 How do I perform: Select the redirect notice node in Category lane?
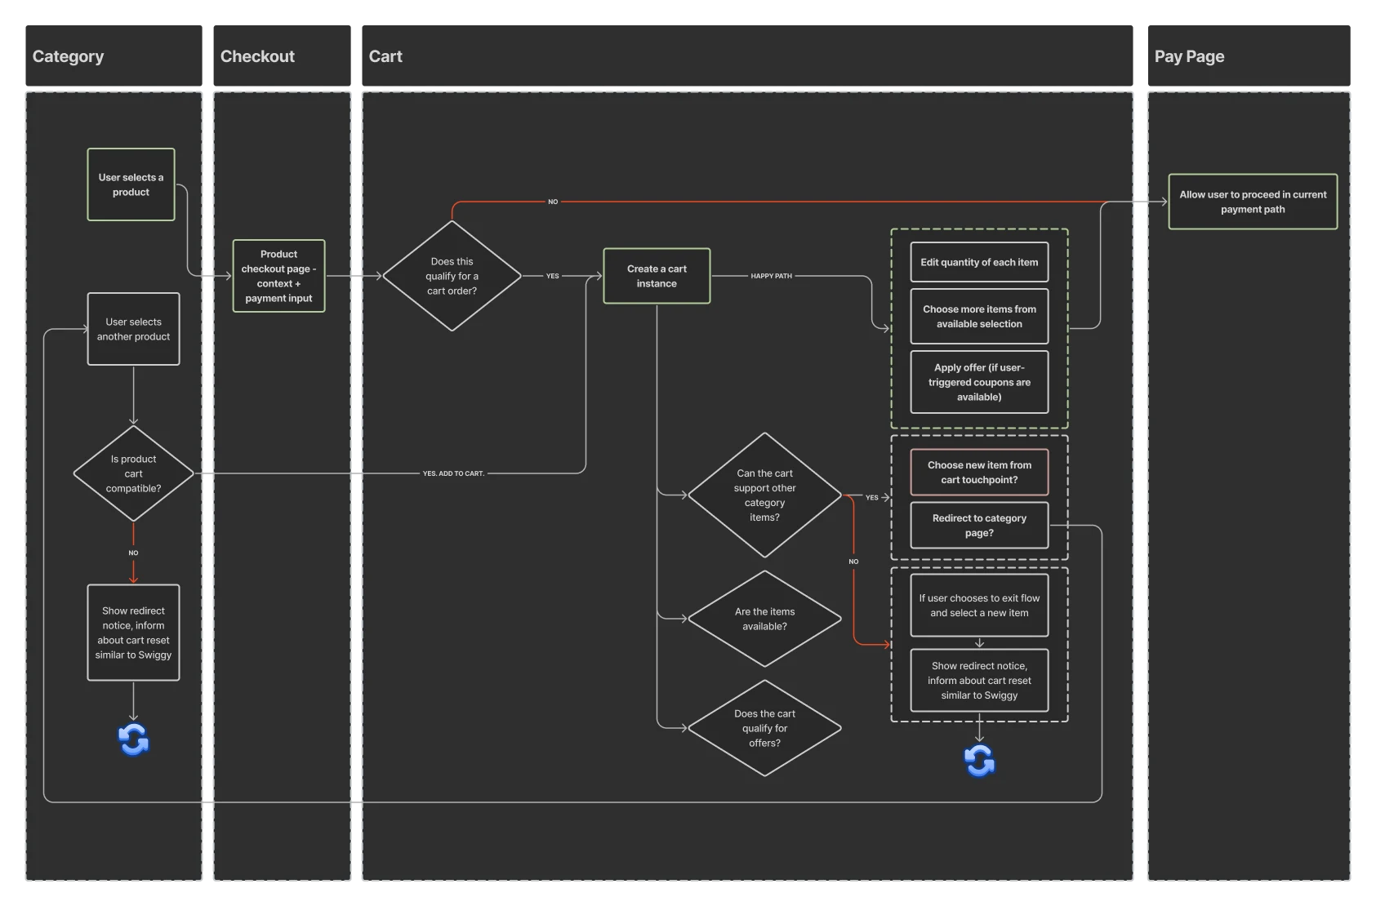click(x=133, y=633)
